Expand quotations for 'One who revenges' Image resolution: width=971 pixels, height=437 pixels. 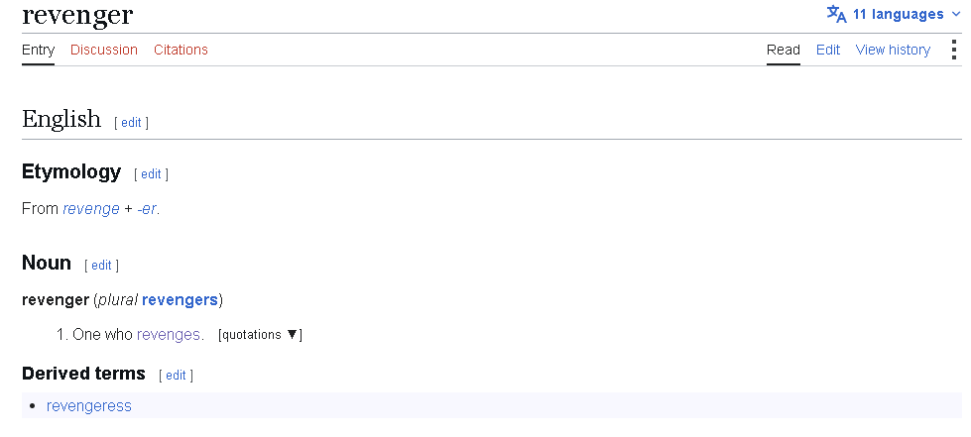tap(260, 335)
